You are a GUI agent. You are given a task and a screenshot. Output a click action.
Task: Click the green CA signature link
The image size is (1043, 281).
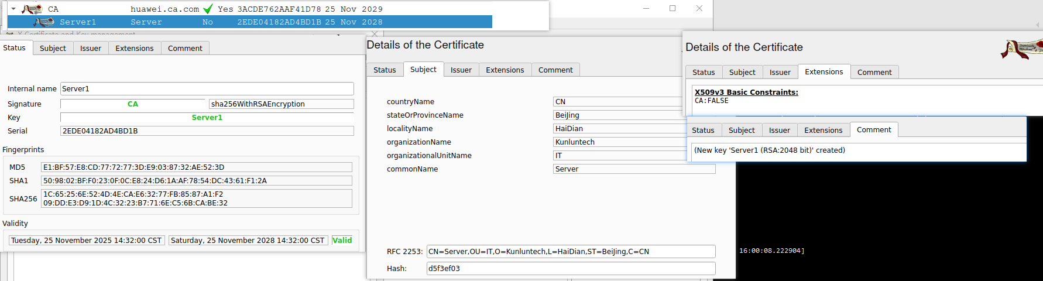133,104
